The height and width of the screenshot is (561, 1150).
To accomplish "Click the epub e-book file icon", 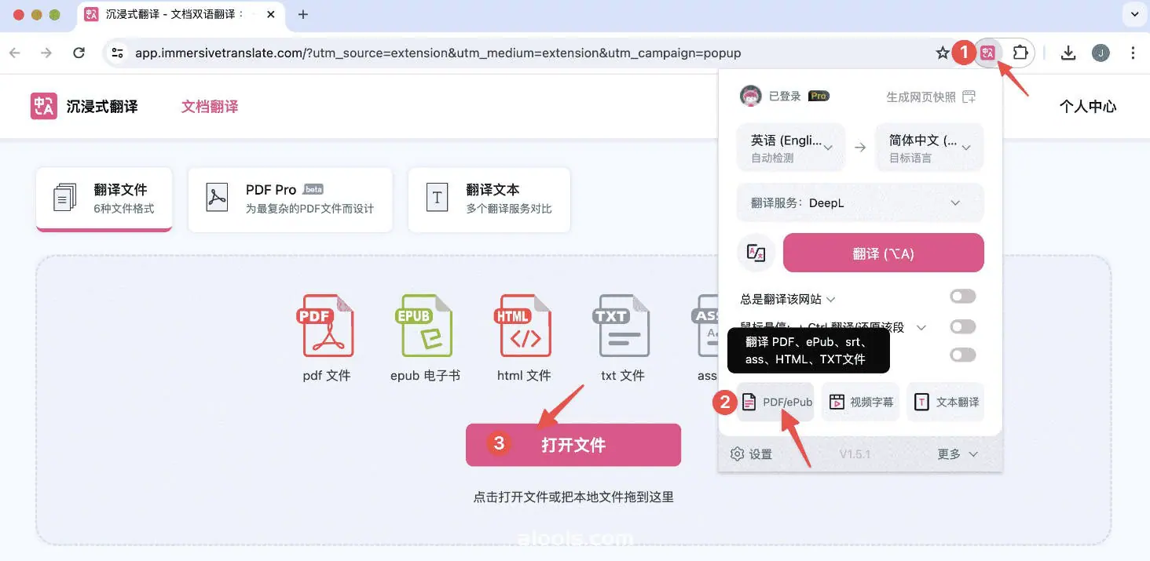I will pyautogui.click(x=424, y=326).
